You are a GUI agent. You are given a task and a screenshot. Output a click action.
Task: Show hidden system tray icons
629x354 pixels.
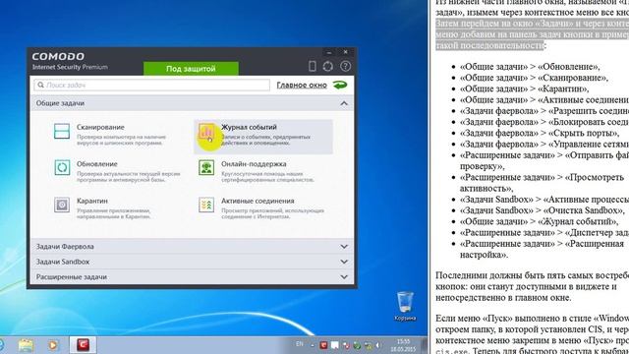[313, 345]
